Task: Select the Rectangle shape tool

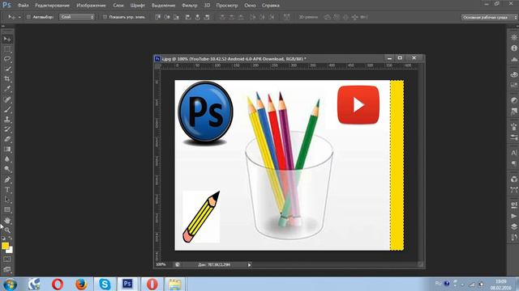Action: (7, 209)
